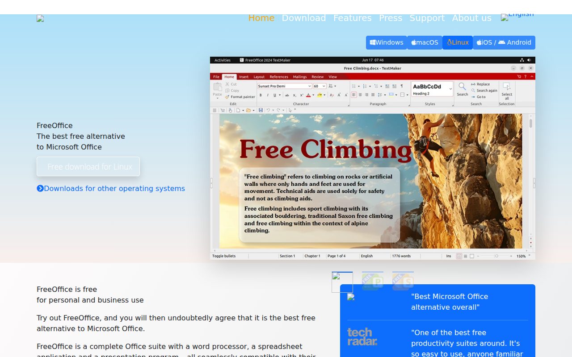Open the highlight color dropdown arrow
Screen dimensions: 572x357
point(324,95)
